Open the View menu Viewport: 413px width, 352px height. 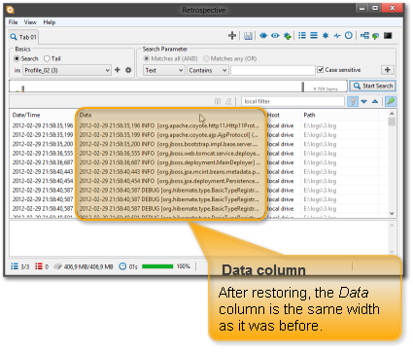coord(30,22)
